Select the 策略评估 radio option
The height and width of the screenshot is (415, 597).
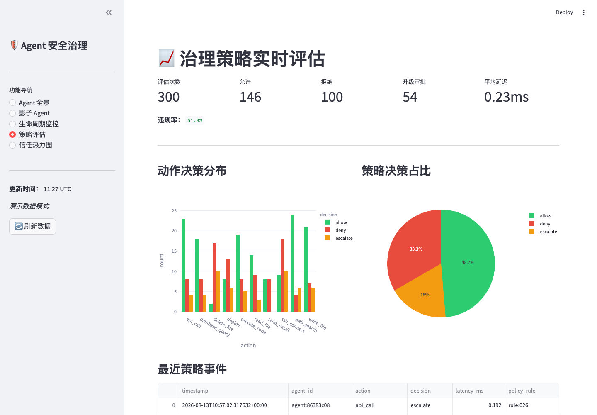(27, 134)
